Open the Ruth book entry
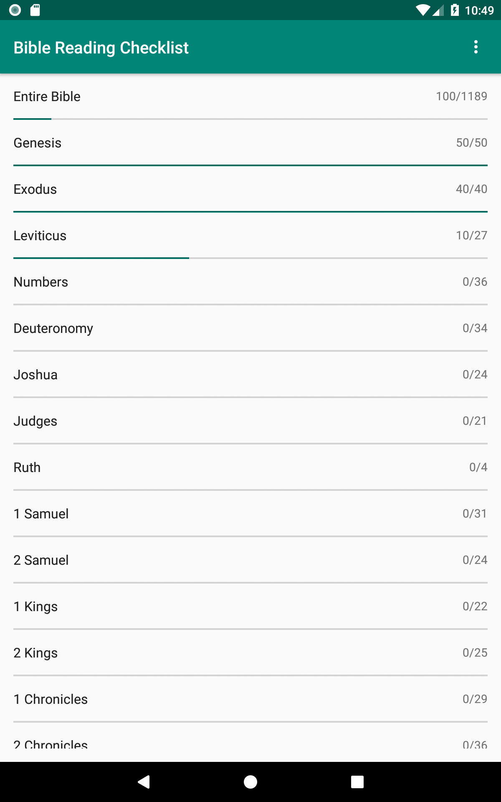The image size is (501, 802). tap(250, 467)
